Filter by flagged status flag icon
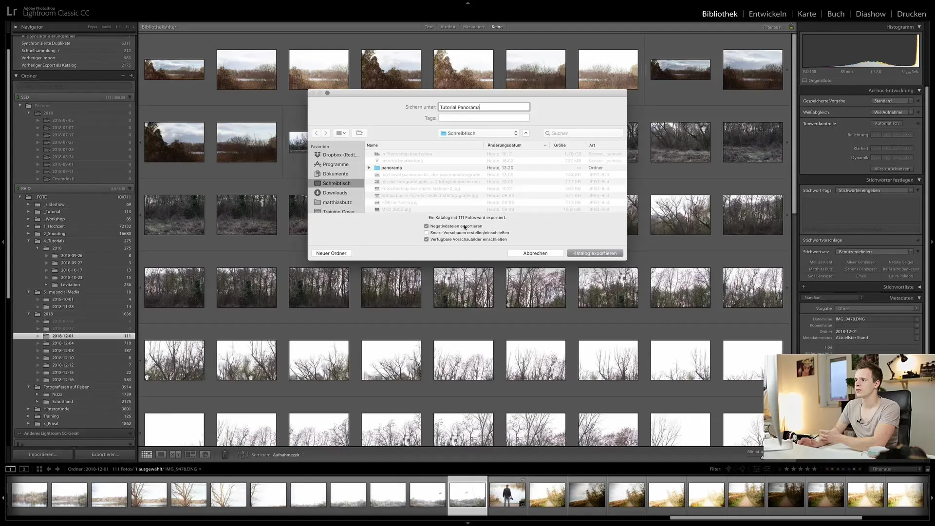The image size is (935, 526). pyautogui.click(x=729, y=469)
